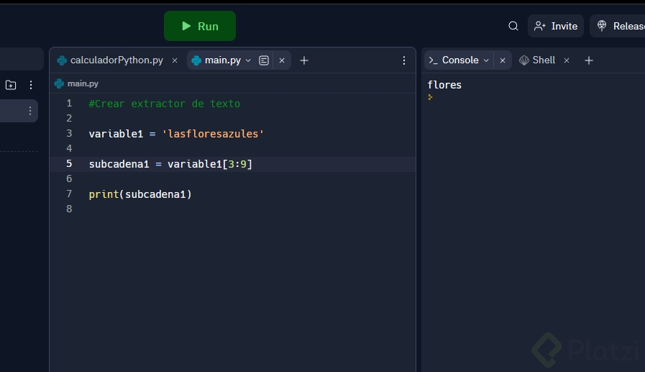The width and height of the screenshot is (645, 372).
Task: Close the Console tab
Action: 502,60
